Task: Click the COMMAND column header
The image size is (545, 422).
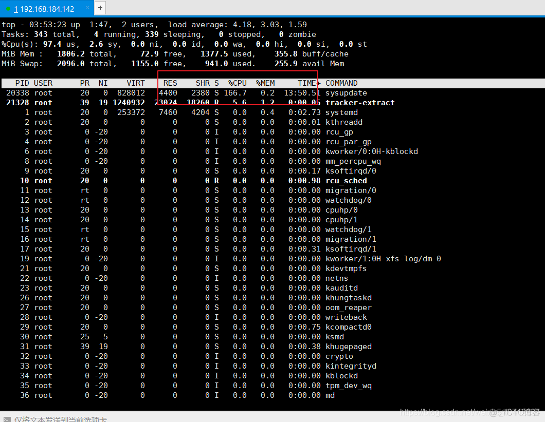Action: (x=341, y=83)
